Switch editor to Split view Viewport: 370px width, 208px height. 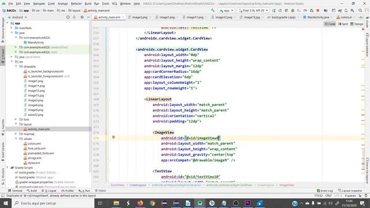coord(343,24)
